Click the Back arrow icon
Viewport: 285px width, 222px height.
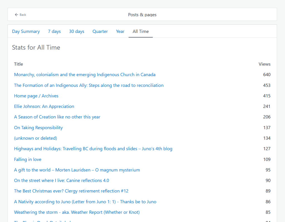point(16,15)
